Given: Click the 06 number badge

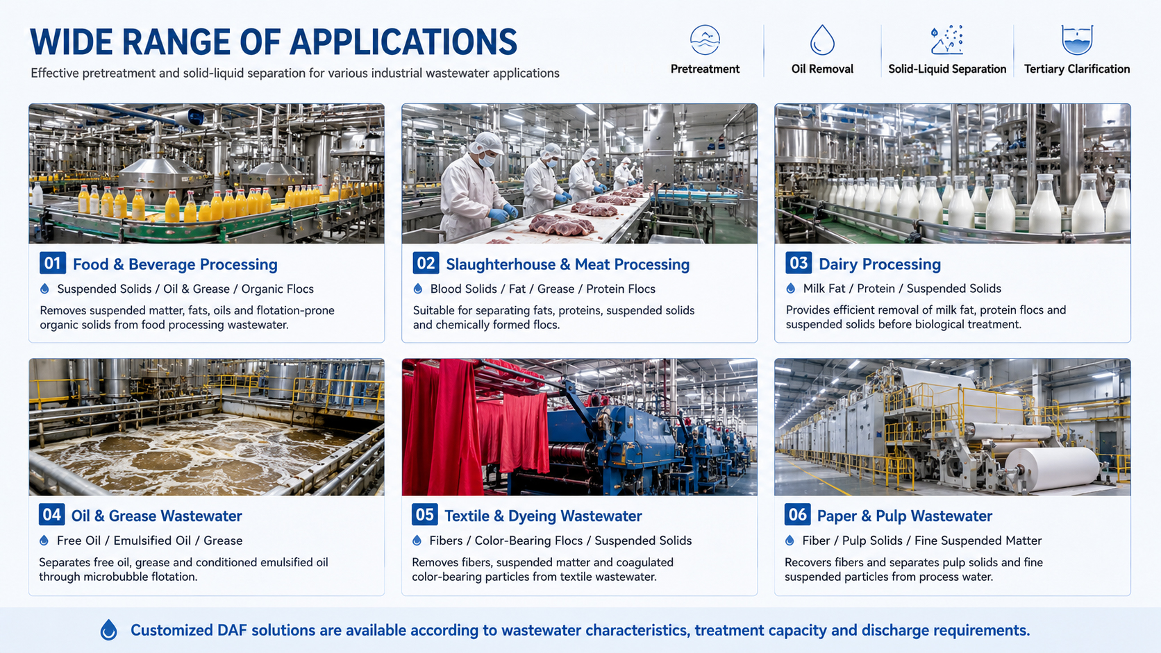Looking at the screenshot, I should [798, 515].
